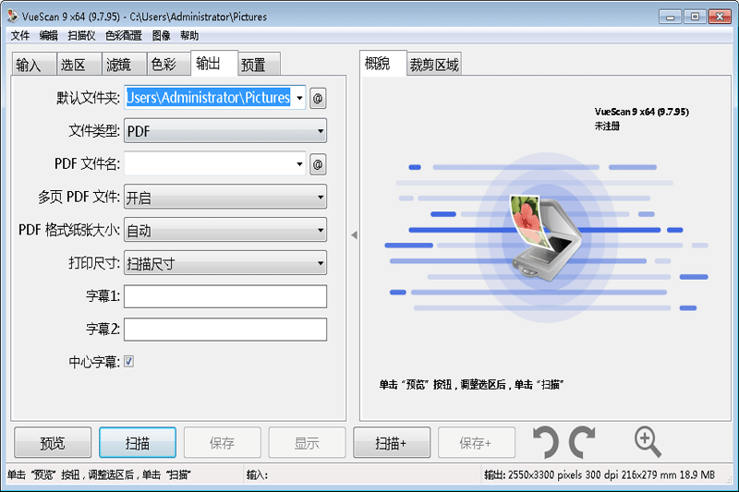Click the 扫描+ button
The image size is (739, 492).
point(392,442)
